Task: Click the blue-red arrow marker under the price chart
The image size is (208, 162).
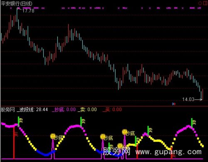Action: point(174,104)
